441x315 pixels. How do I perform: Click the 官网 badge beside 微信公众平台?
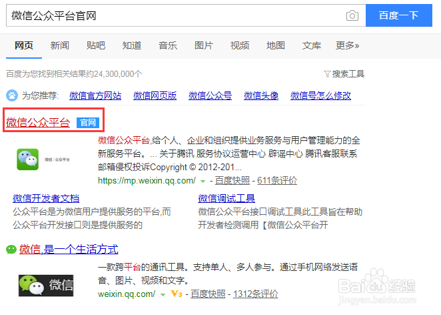pos(87,123)
